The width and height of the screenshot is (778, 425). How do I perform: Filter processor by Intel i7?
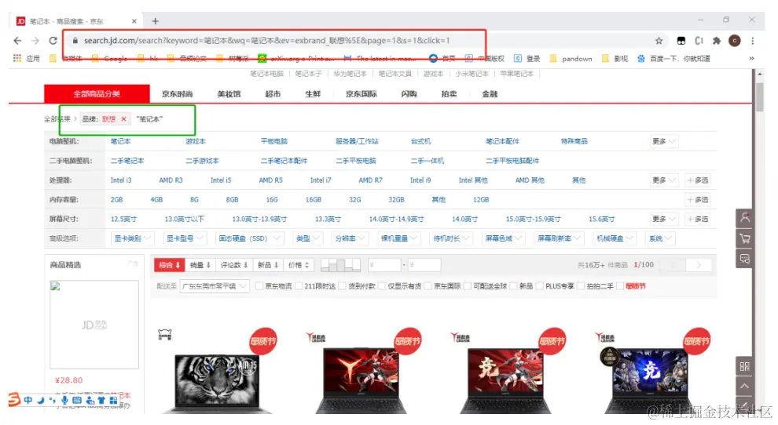(321, 180)
